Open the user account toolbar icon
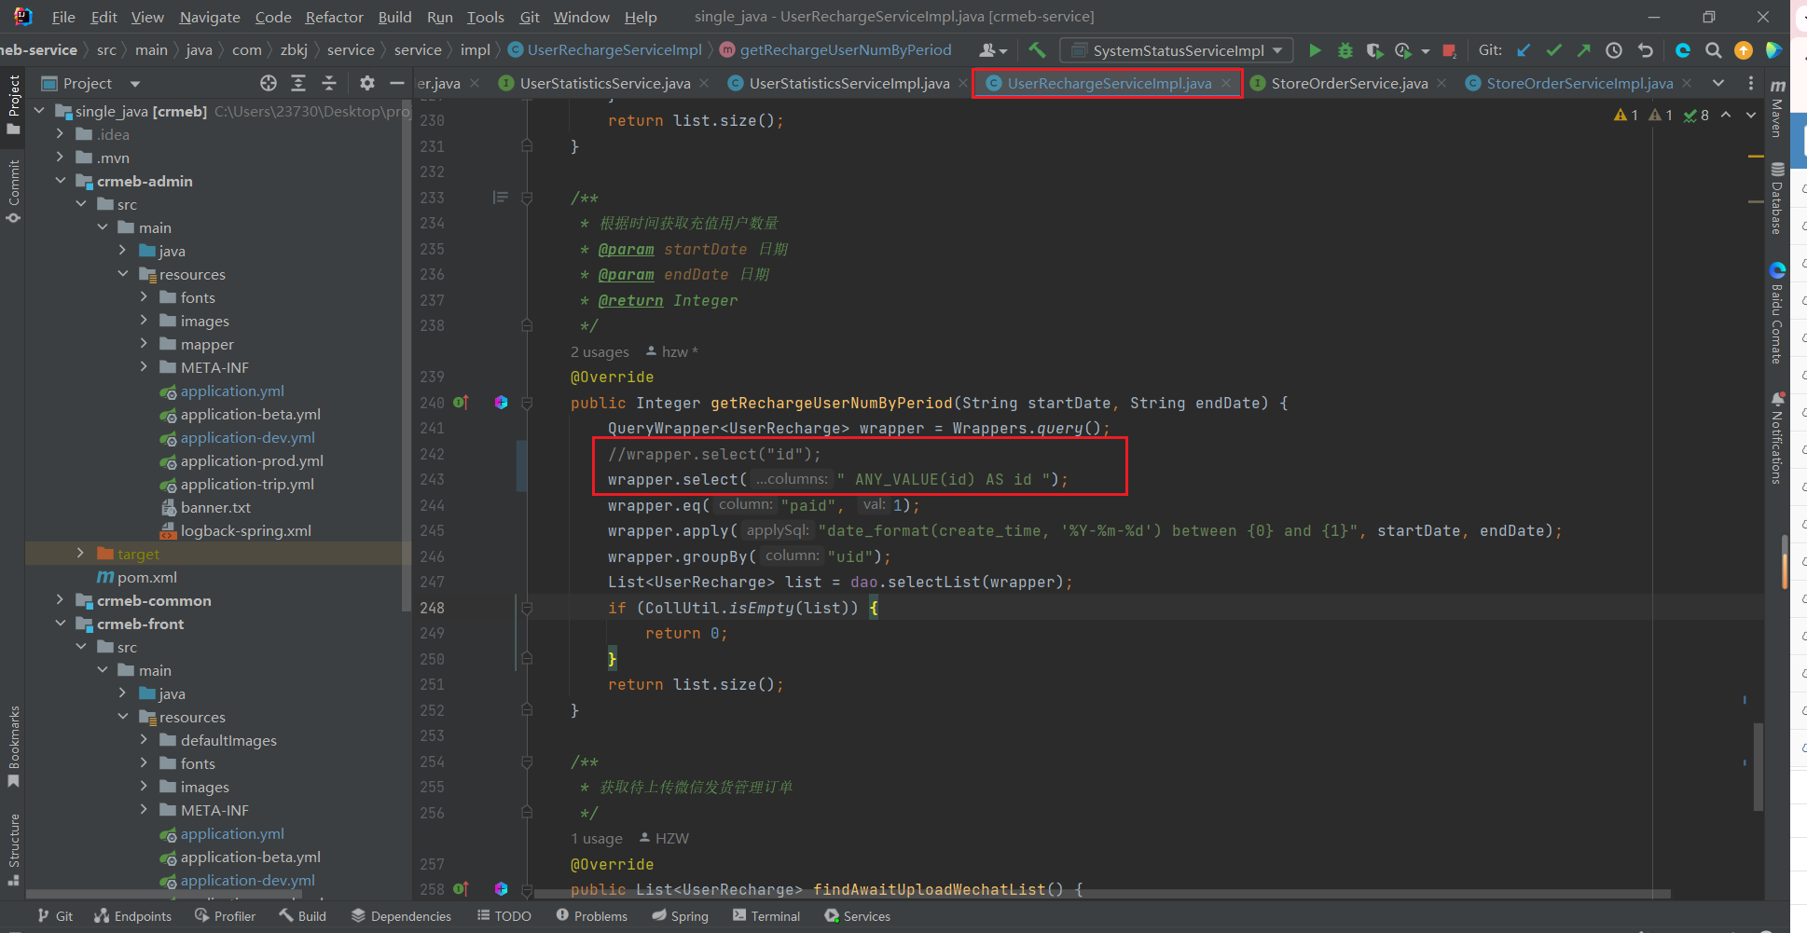The height and width of the screenshot is (933, 1807). [993, 50]
